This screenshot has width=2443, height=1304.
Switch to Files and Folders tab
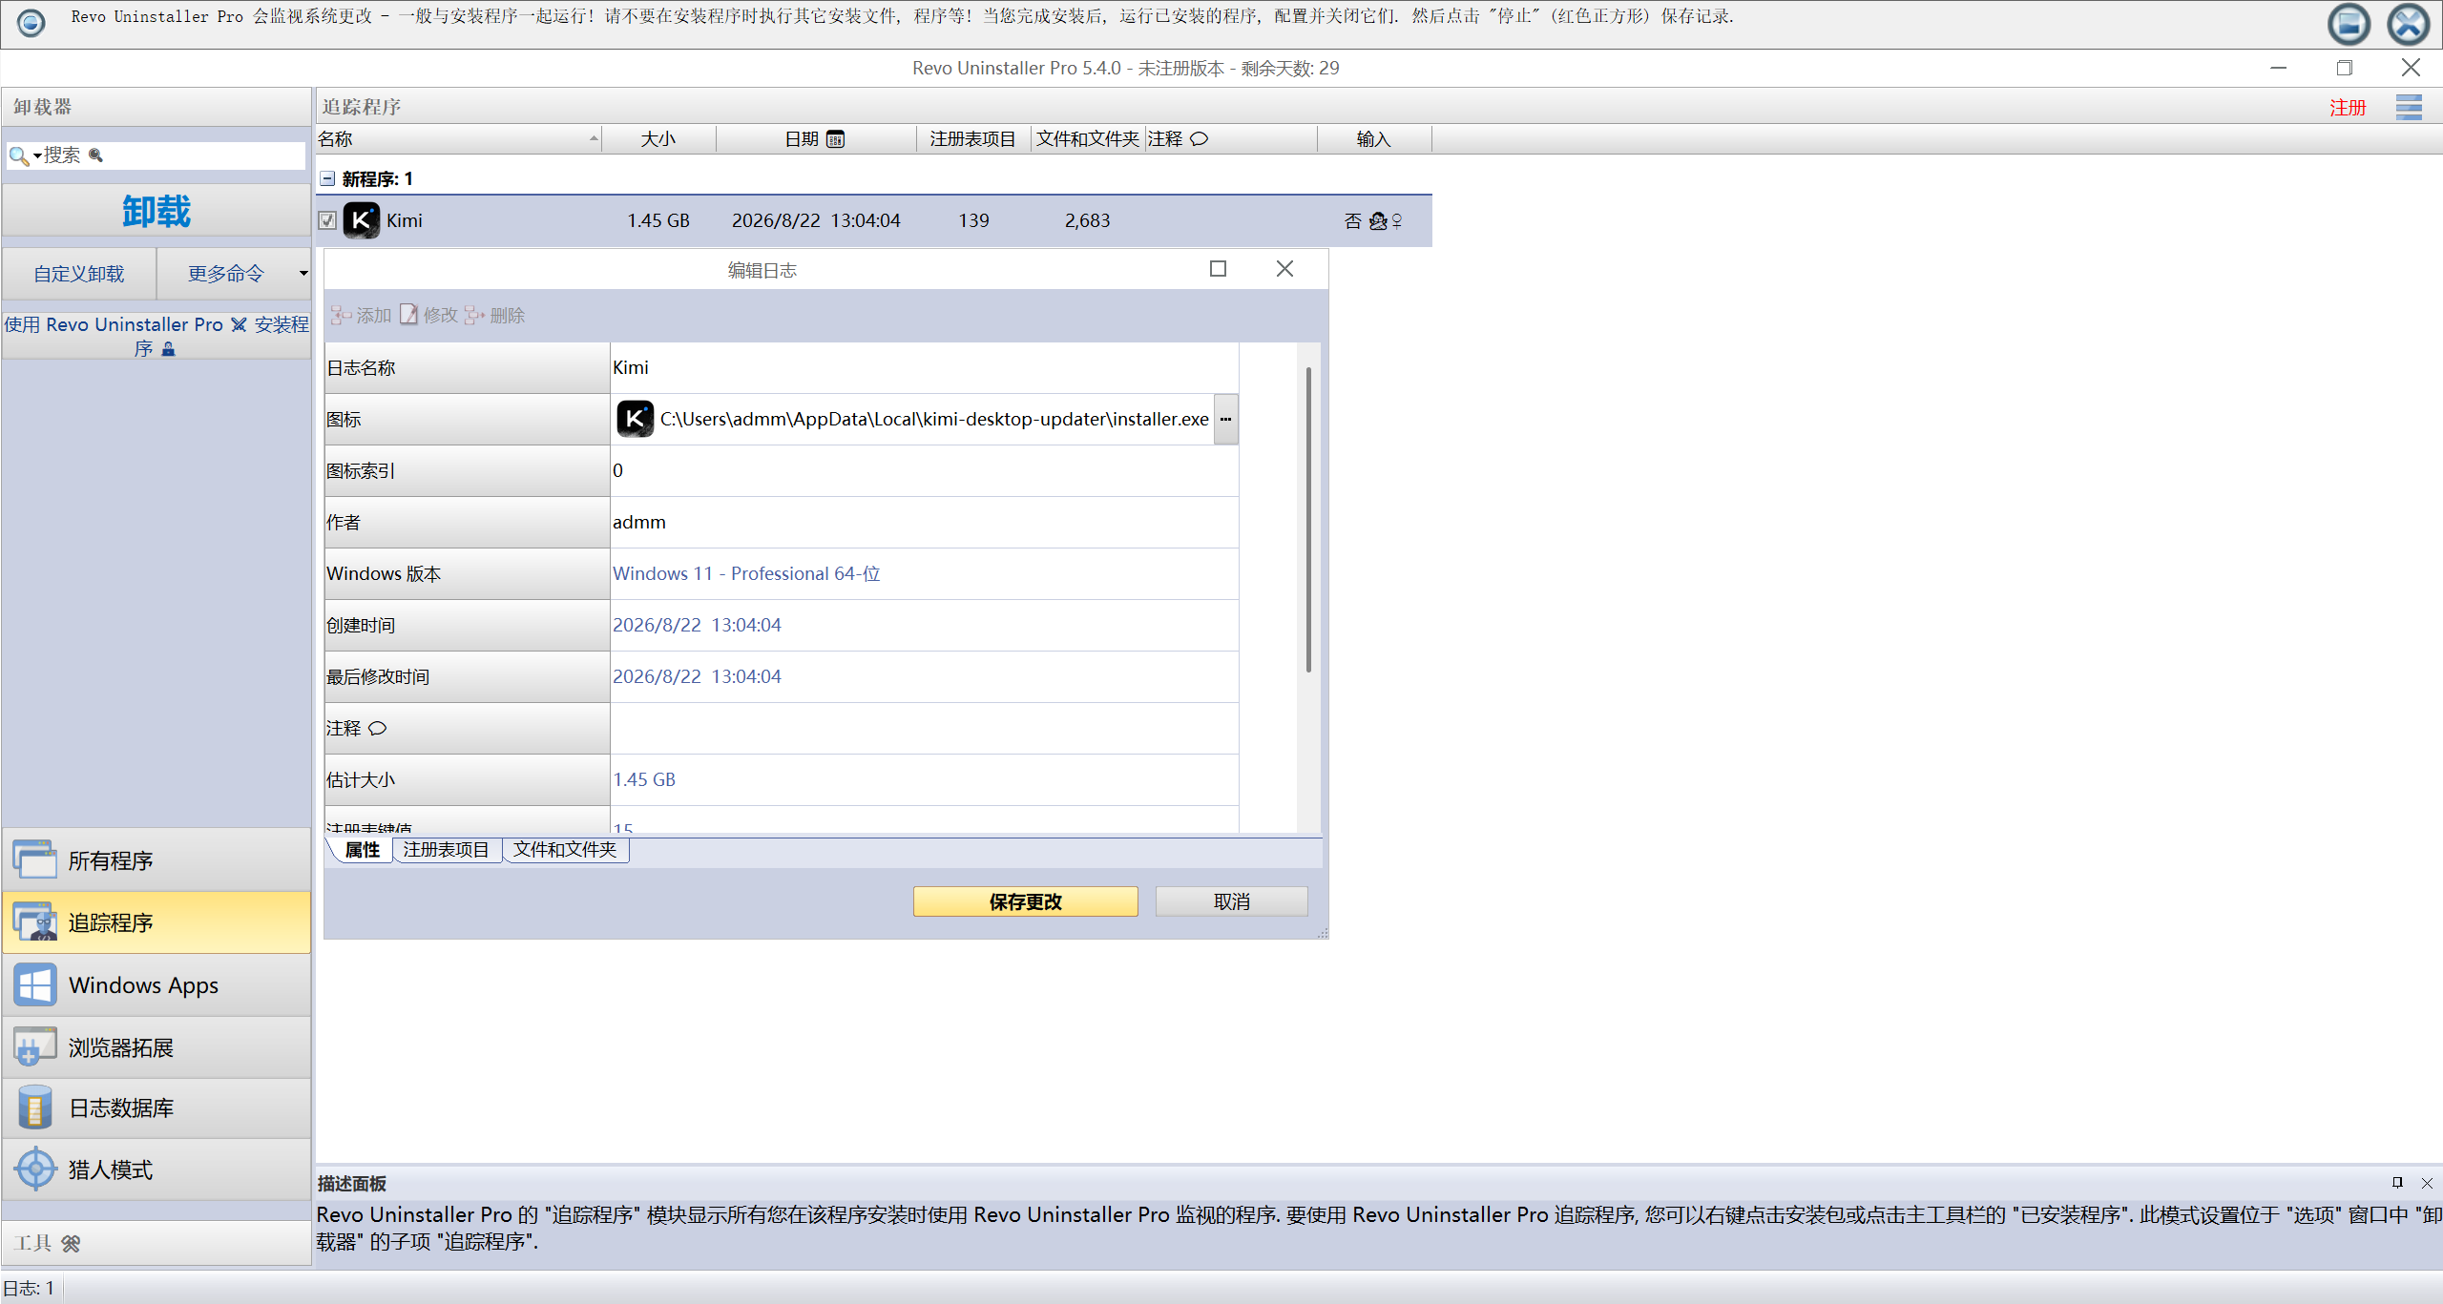coord(565,850)
